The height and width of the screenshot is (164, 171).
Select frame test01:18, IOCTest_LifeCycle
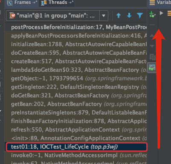76,146
